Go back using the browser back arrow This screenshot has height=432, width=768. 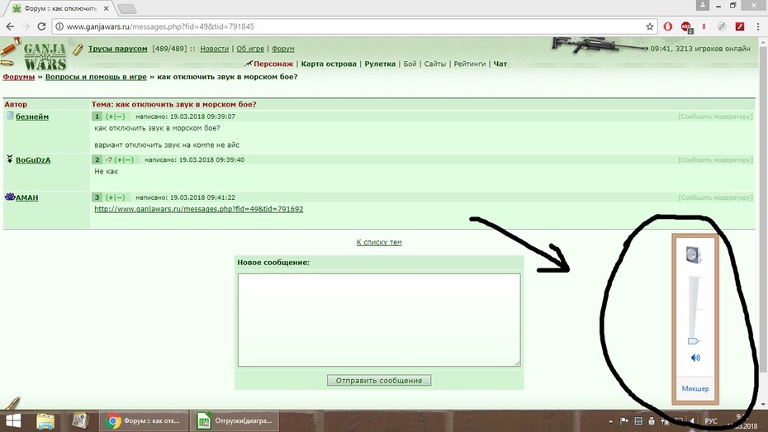(x=10, y=26)
